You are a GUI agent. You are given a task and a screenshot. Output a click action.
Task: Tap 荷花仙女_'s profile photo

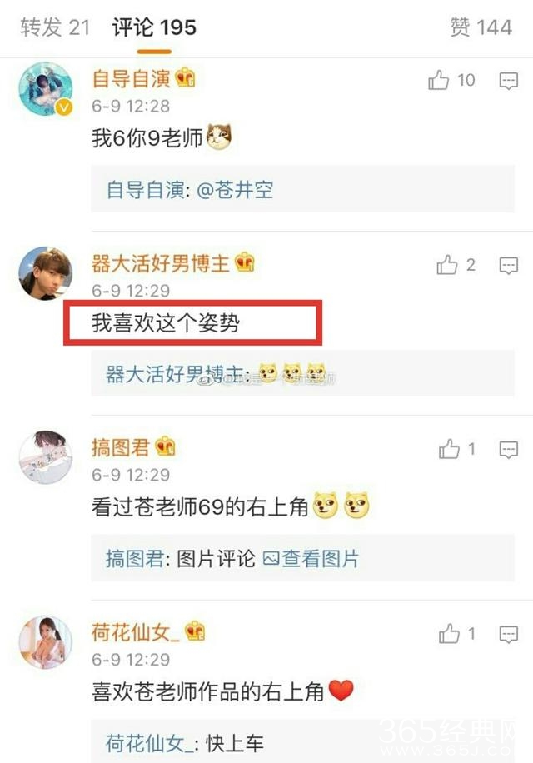point(46,642)
